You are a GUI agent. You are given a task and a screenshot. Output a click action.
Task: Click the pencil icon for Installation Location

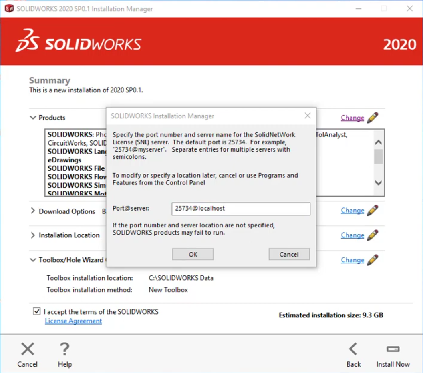[x=372, y=235]
